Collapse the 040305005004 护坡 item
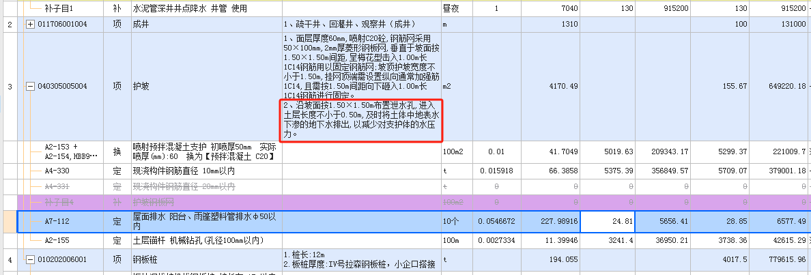The height and width of the screenshot is (275, 811). [30, 87]
